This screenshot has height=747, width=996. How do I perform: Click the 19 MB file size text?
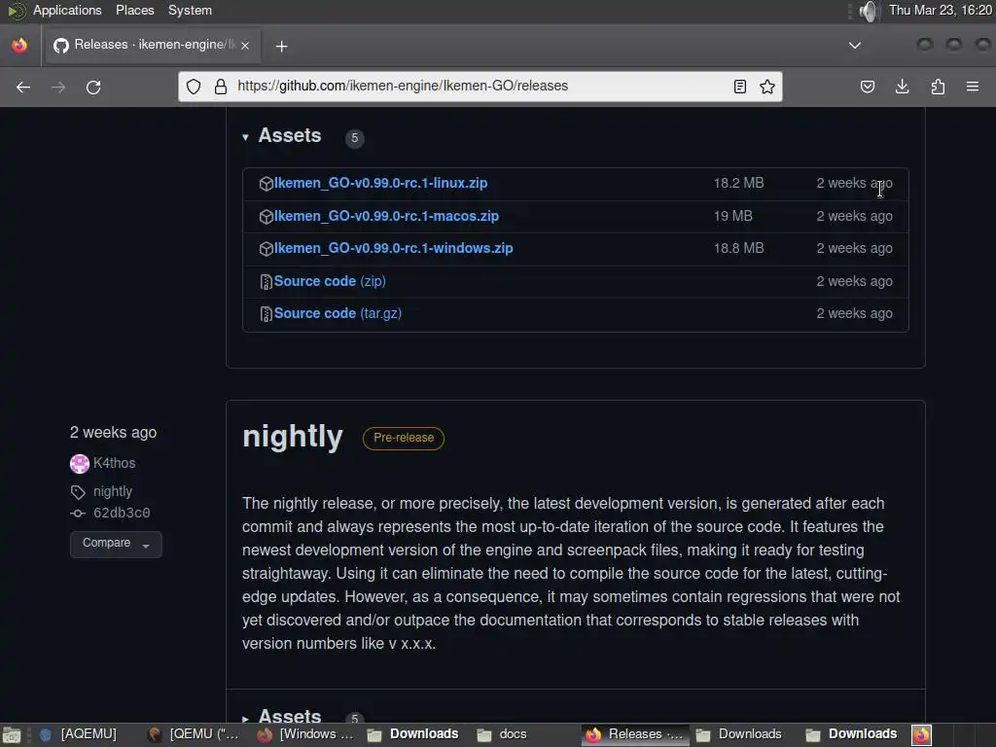coord(733,216)
